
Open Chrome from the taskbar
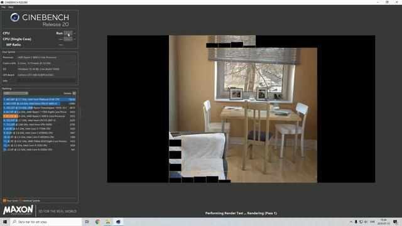pyautogui.click(x=97, y=222)
